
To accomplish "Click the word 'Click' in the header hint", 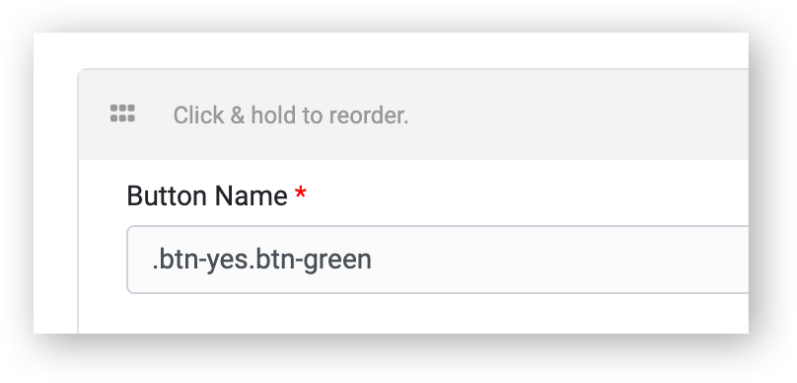I will [198, 115].
